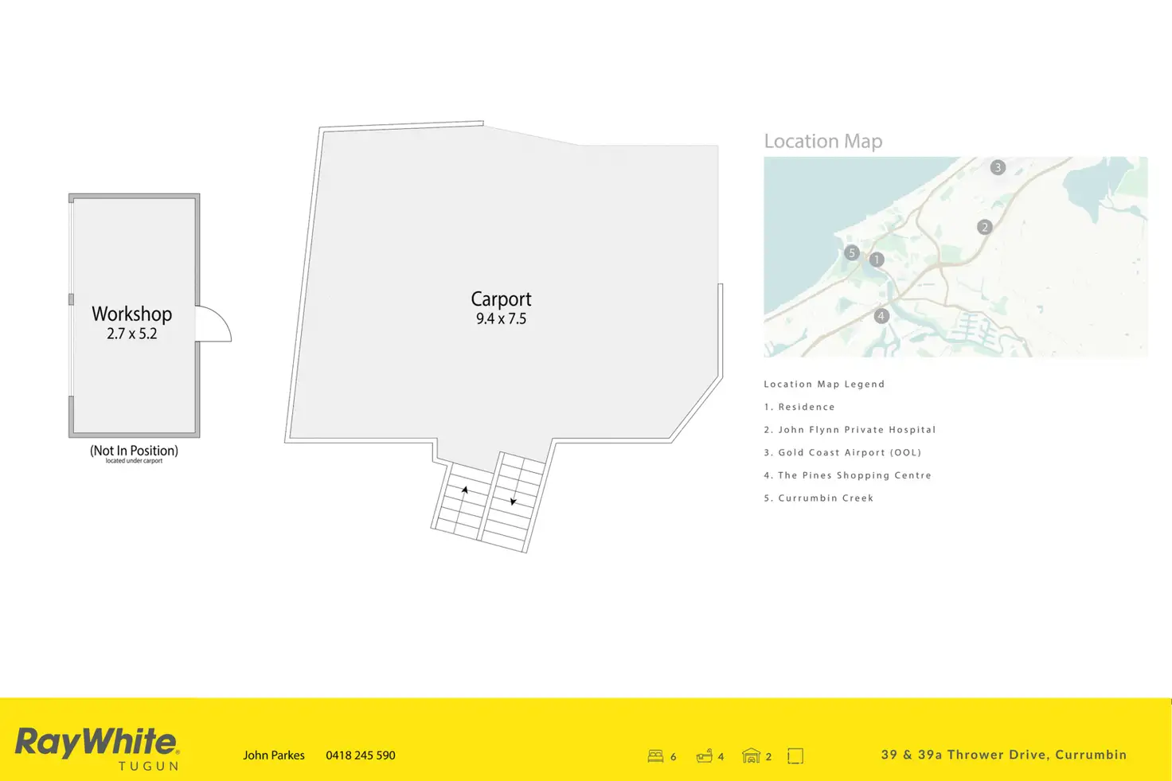This screenshot has width=1172, height=781.
Task: Click map marker 3 at the airport
Action: (998, 167)
